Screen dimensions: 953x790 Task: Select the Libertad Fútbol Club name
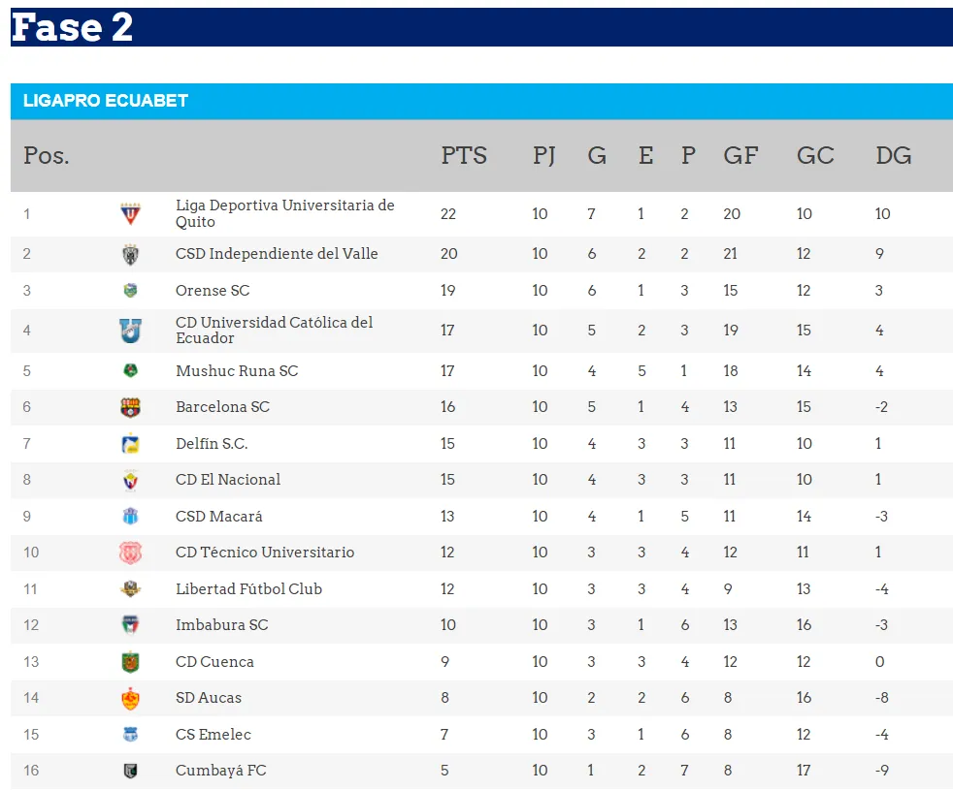[248, 589]
